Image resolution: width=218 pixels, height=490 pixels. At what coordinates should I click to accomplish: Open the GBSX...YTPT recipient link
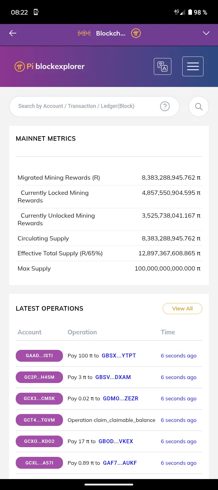pos(119,356)
